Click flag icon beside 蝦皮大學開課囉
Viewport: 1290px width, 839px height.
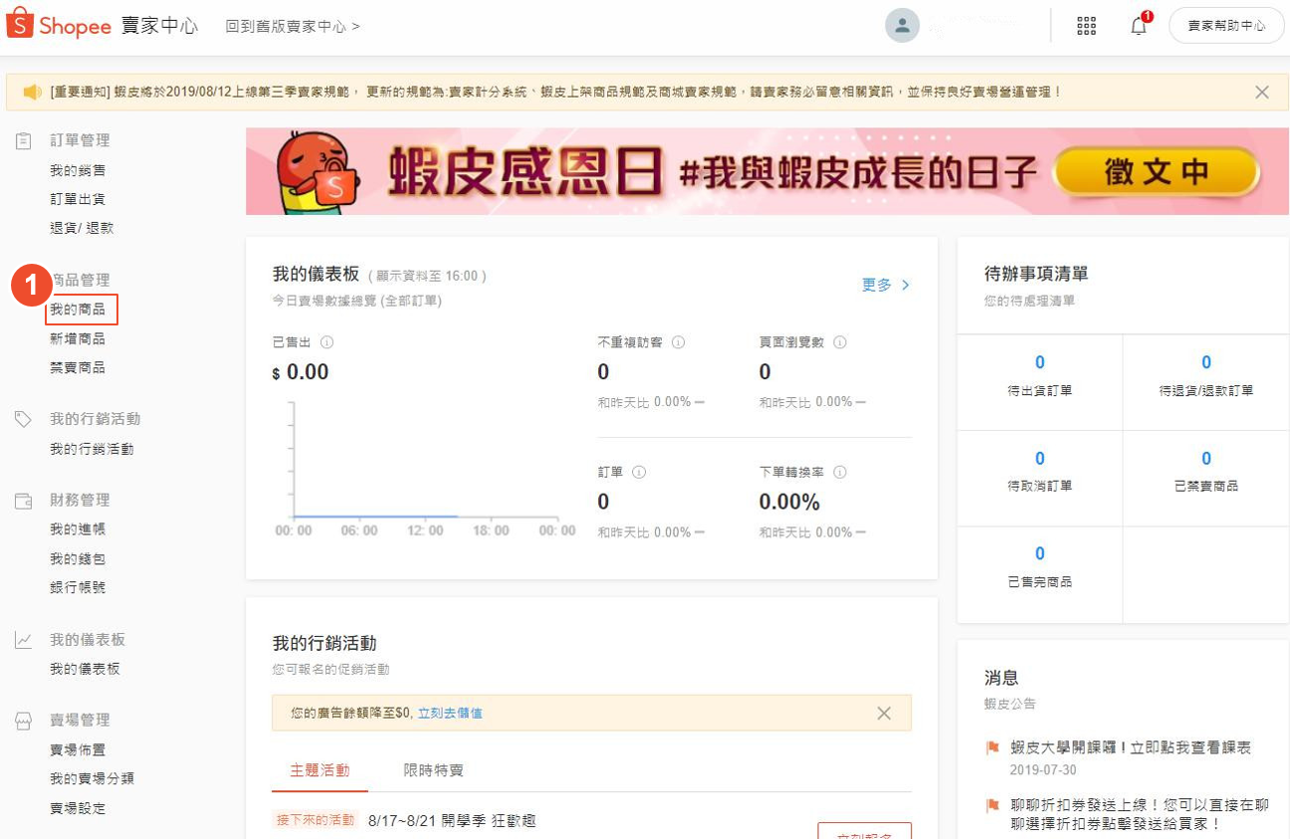coord(992,747)
